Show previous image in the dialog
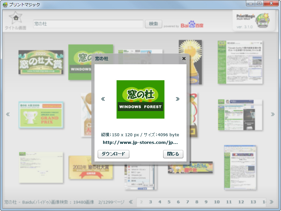281x211 pixels. coord(103,99)
